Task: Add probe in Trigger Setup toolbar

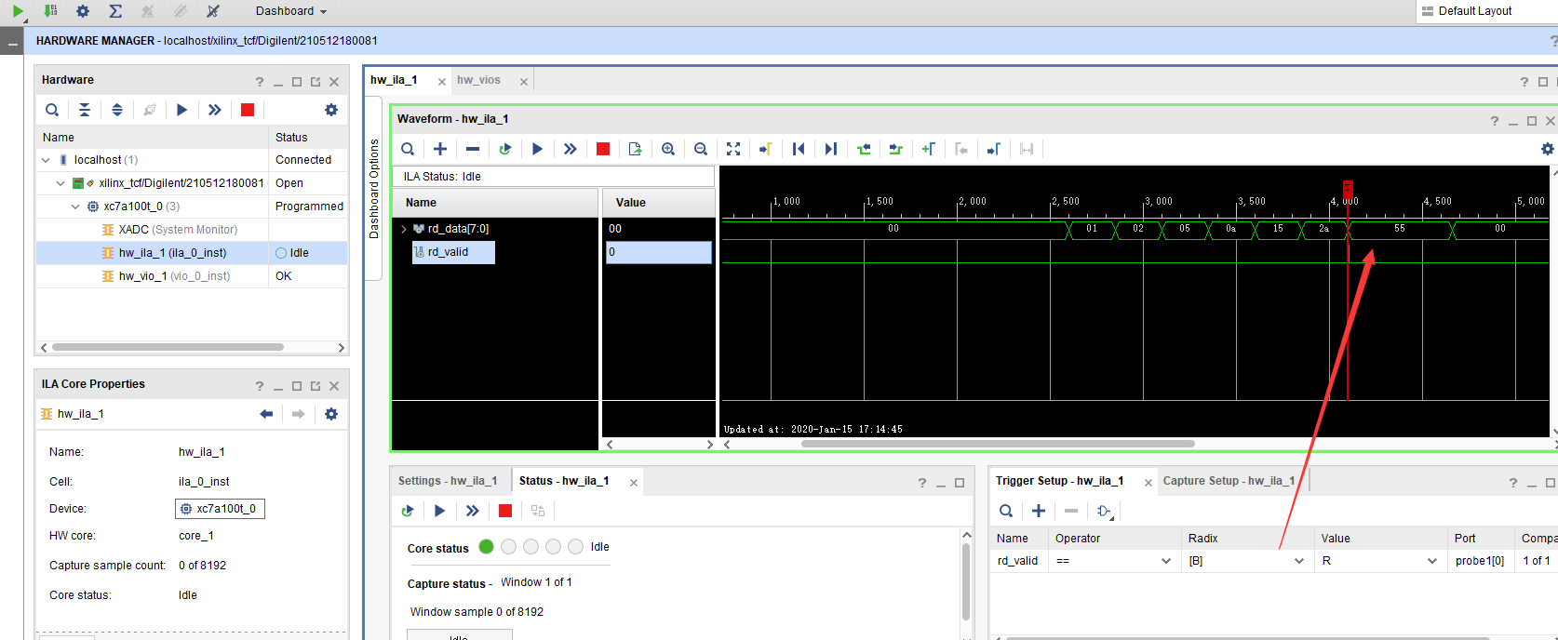Action: pos(1039,511)
